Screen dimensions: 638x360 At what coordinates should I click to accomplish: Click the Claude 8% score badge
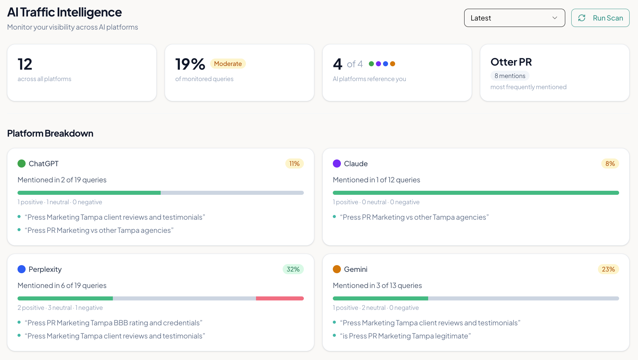(610, 164)
